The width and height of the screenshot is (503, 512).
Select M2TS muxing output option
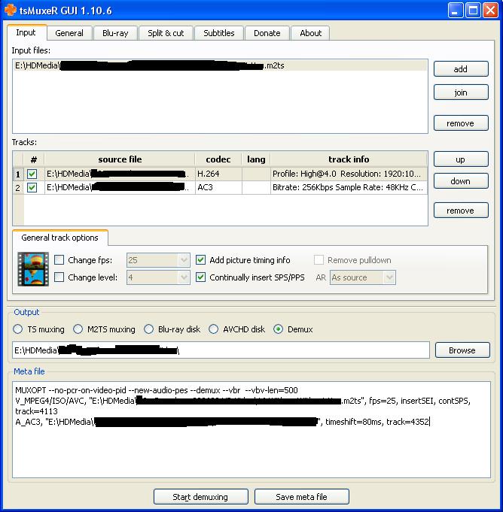tap(78, 329)
